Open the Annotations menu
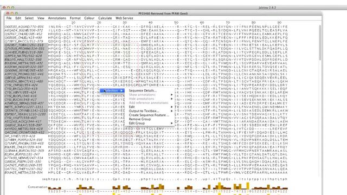347x195 pixels. pyautogui.click(x=57, y=18)
